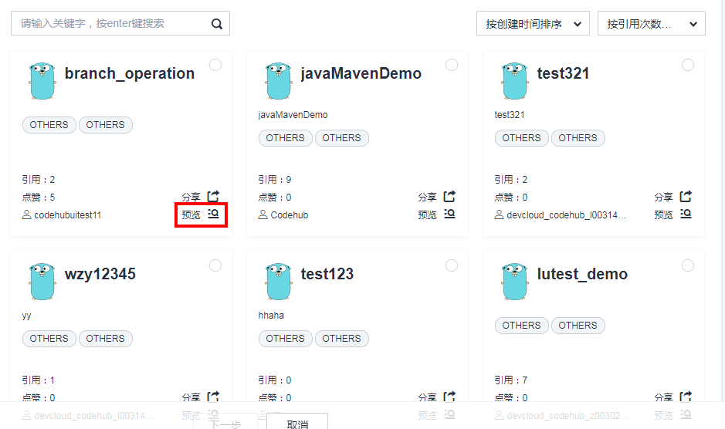Viewport: 725px width, 429px height.
Task: Focus the keyword search input field
Action: pyautogui.click(x=112, y=24)
